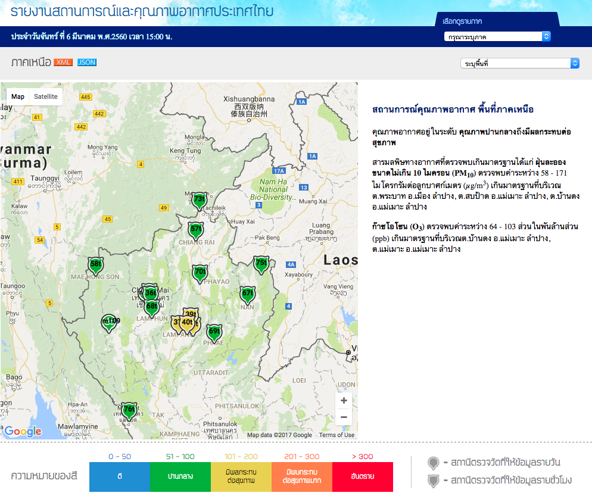Switch map to Satellite view
The image size is (592, 499).
(x=45, y=96)
